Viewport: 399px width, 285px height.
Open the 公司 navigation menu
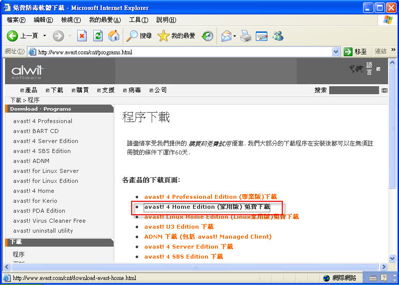158,90
